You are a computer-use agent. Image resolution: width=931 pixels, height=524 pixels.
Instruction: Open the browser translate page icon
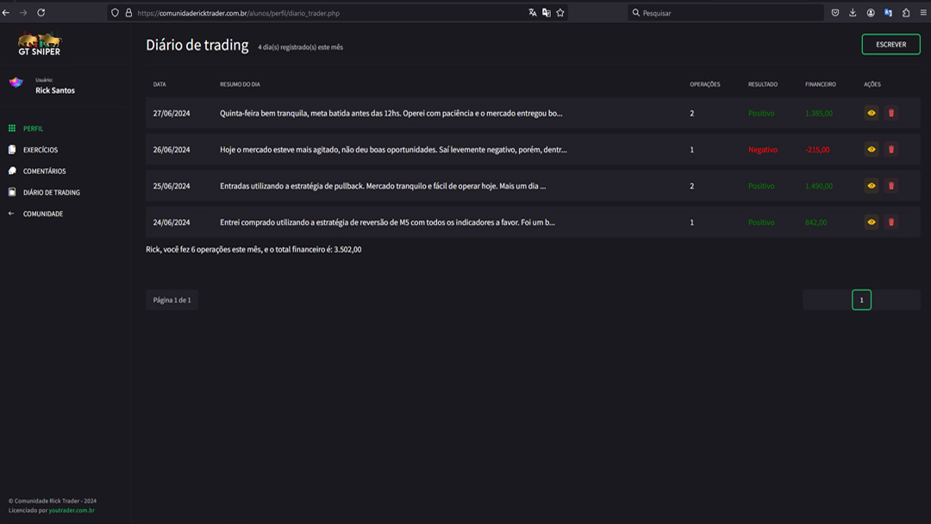[533, 13]
